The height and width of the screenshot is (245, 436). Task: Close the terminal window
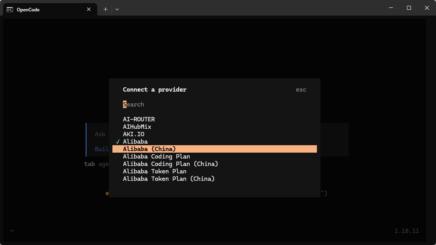pos(427,8)
